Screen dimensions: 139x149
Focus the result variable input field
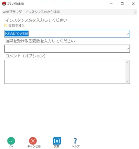tap(67, 49)
